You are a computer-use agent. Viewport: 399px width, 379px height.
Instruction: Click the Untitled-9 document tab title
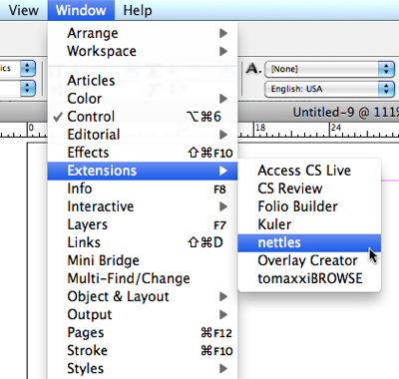coord(346,113)
